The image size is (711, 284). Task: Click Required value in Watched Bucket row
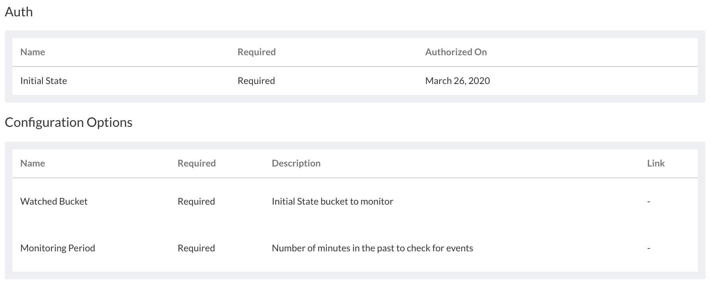click(x=196, y=202)
